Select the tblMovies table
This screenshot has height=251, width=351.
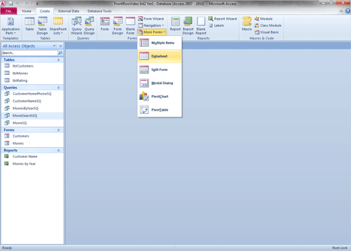[32, 74]
